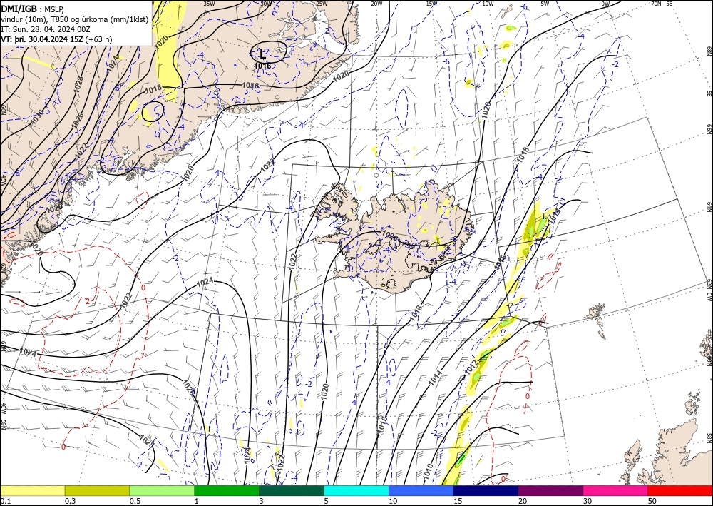Click the light green 0.5–1 mm legend swatch

(x=162, y=490)
